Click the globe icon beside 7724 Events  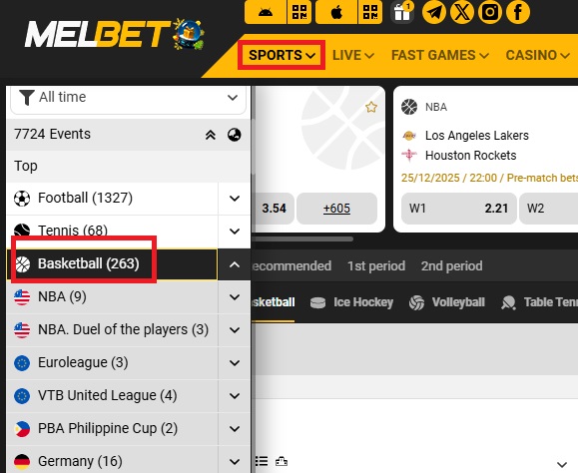point(234,135)
